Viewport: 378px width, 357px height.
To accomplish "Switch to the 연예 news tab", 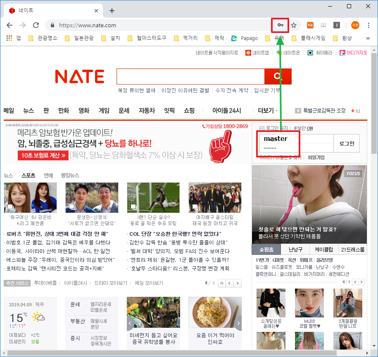I will 48,175.
